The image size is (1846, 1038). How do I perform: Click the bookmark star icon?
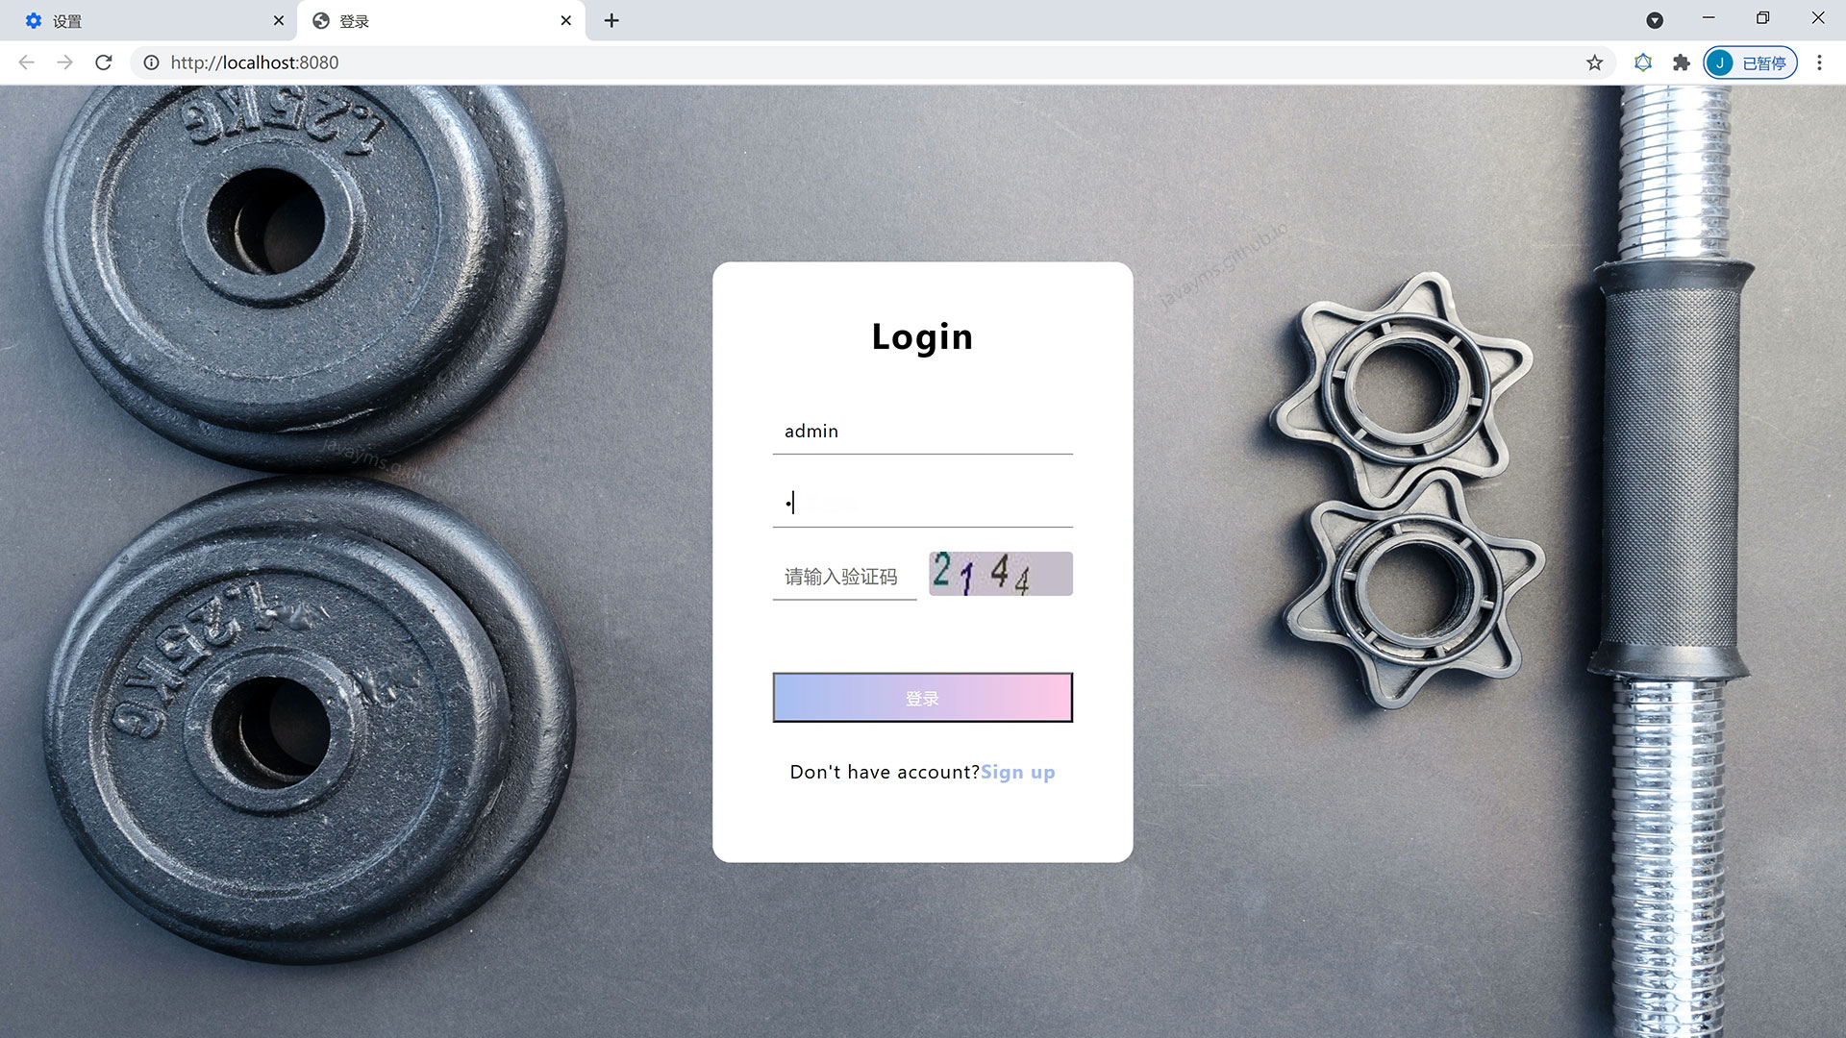(x=1593, y=62)
